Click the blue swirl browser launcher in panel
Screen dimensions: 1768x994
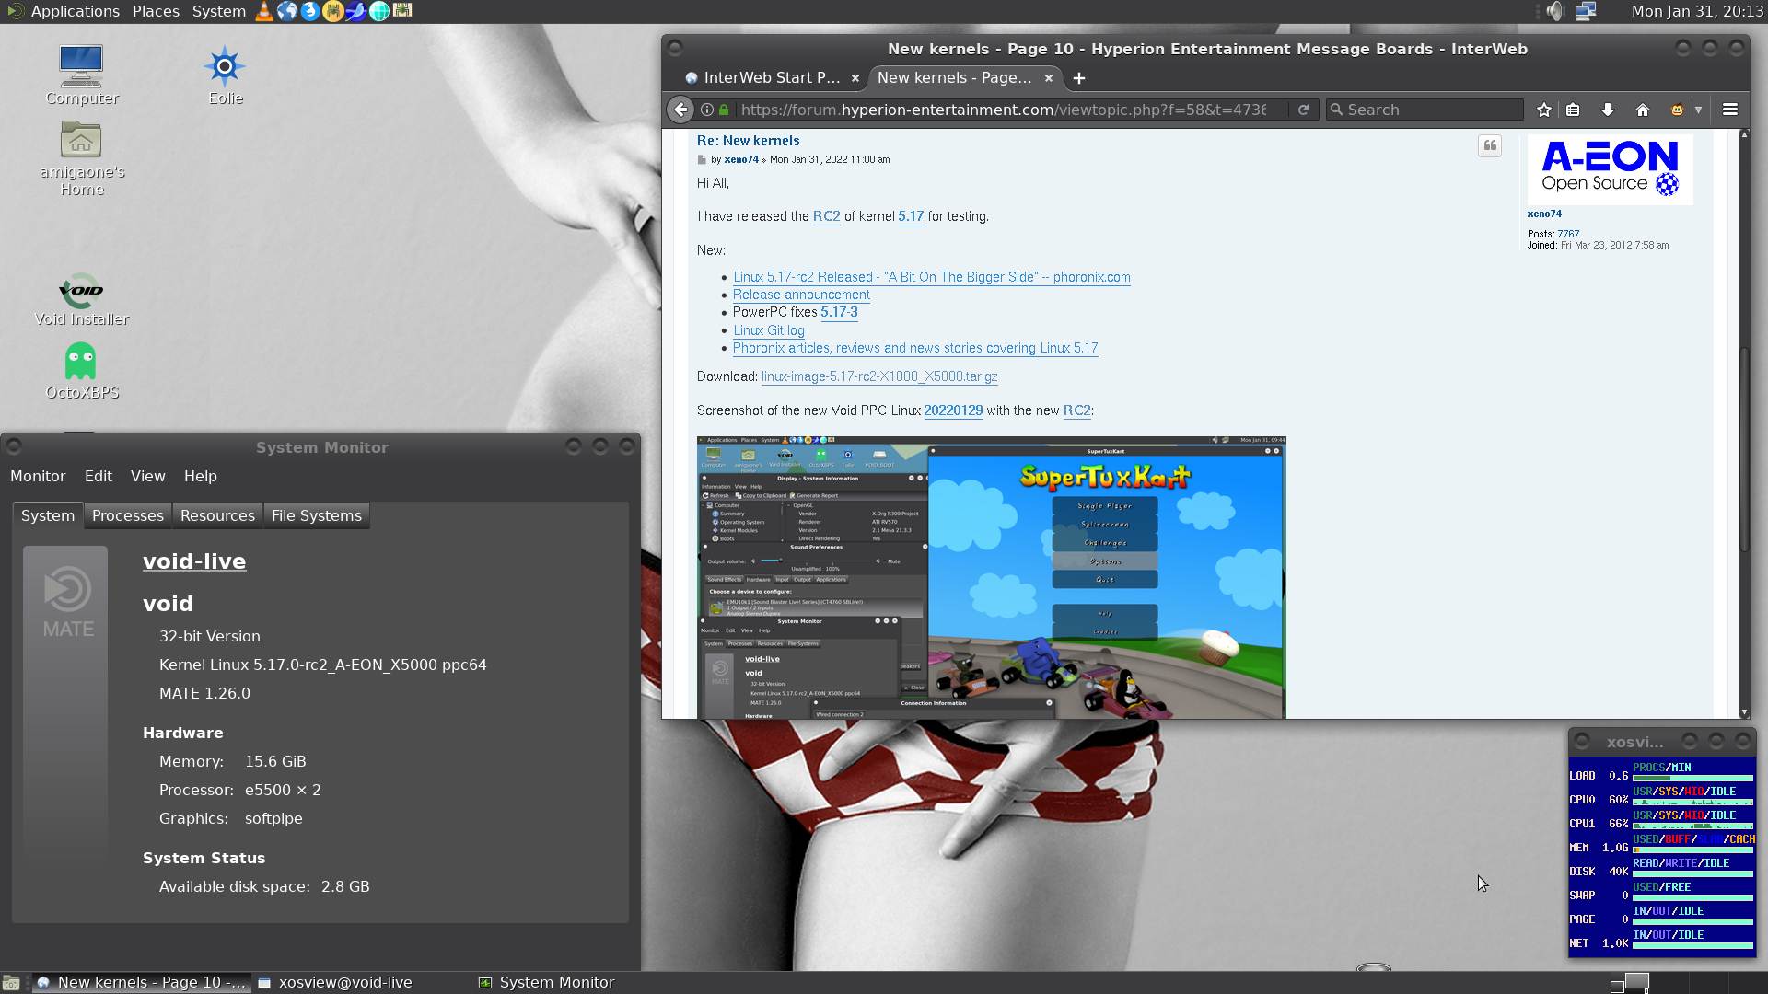tap(309, 11)
